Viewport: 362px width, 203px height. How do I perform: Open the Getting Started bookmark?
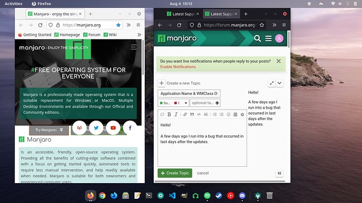point(35,35)
